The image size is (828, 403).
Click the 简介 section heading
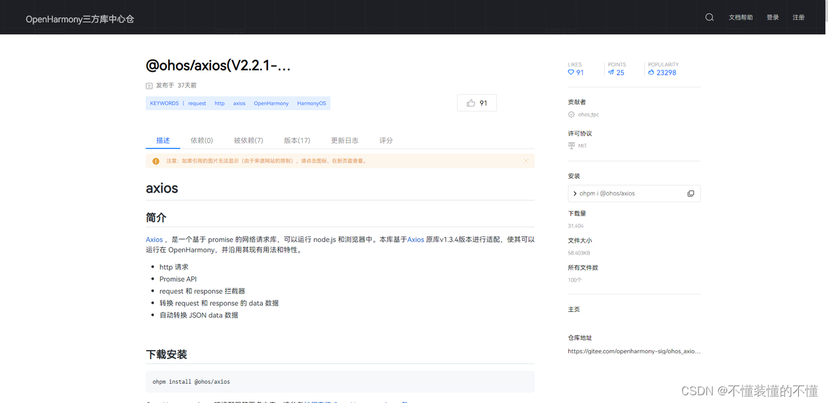coord(156,218)
